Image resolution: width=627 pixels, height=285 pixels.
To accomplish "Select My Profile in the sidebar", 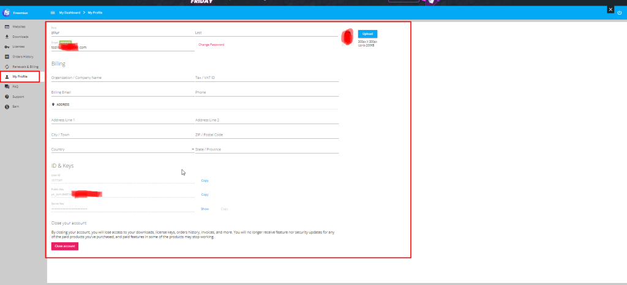I will pos(20,76).
